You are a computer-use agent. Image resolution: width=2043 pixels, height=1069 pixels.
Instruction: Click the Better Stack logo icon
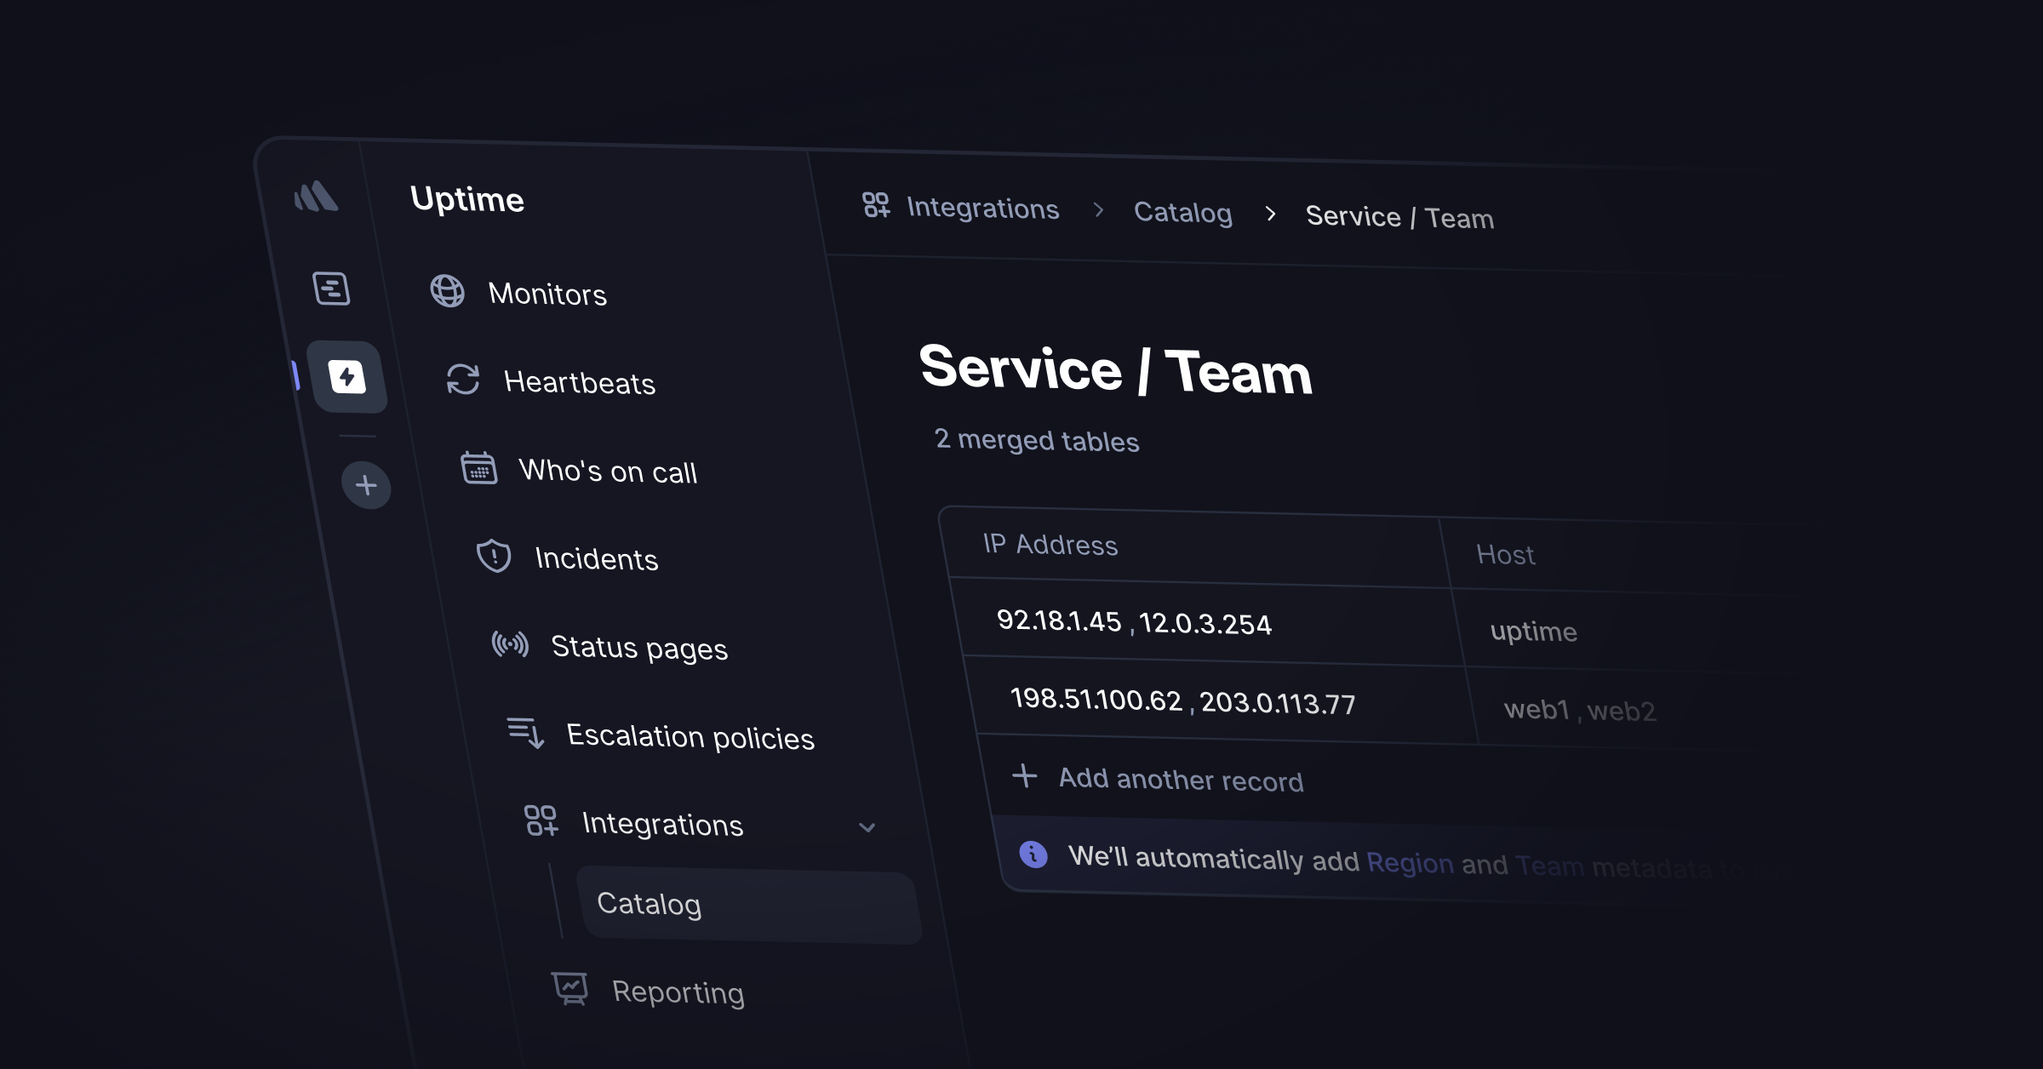tap(316, 197)
